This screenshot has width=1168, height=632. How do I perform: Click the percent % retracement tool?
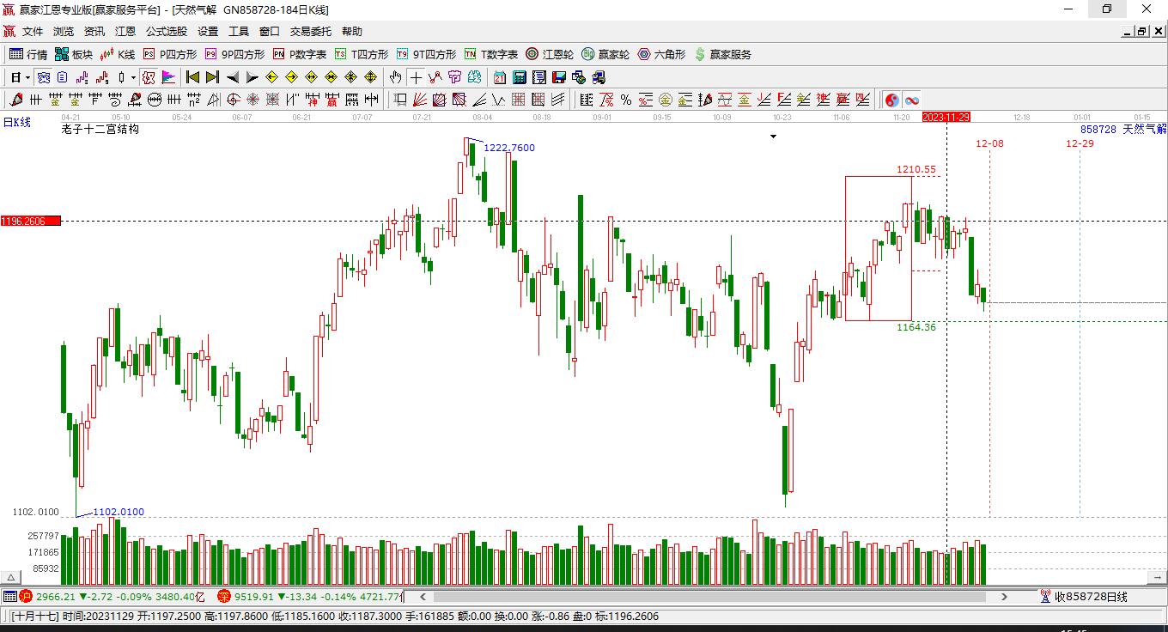tap(626, 100)
